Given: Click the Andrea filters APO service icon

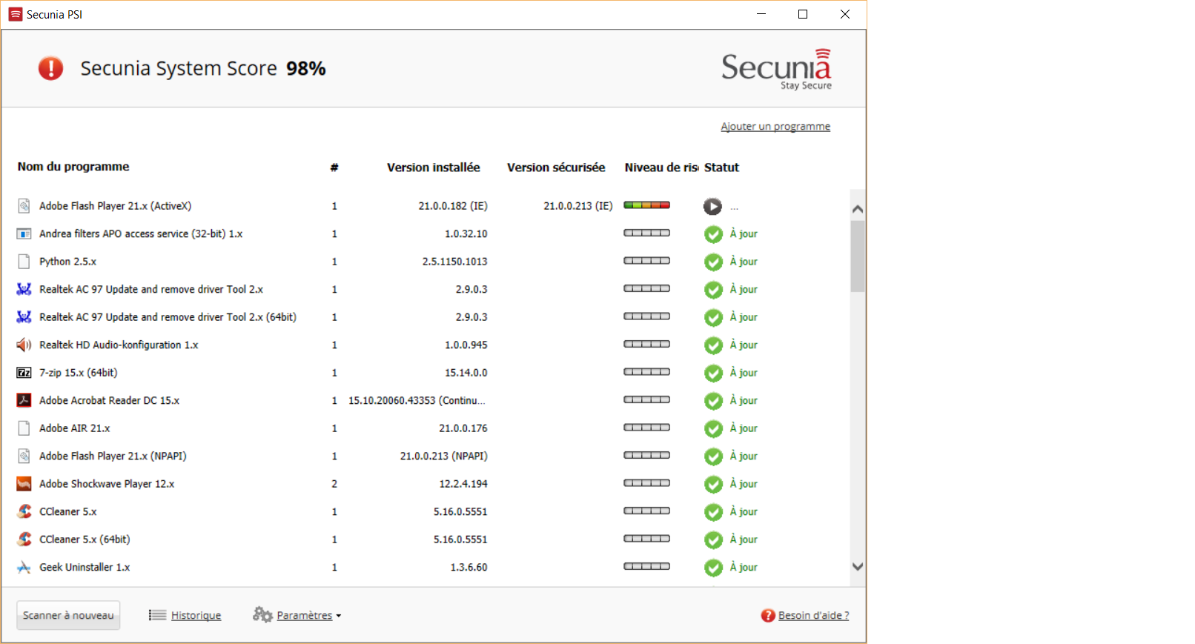Looking at the screenshot, I should click(x=24, y=234).
